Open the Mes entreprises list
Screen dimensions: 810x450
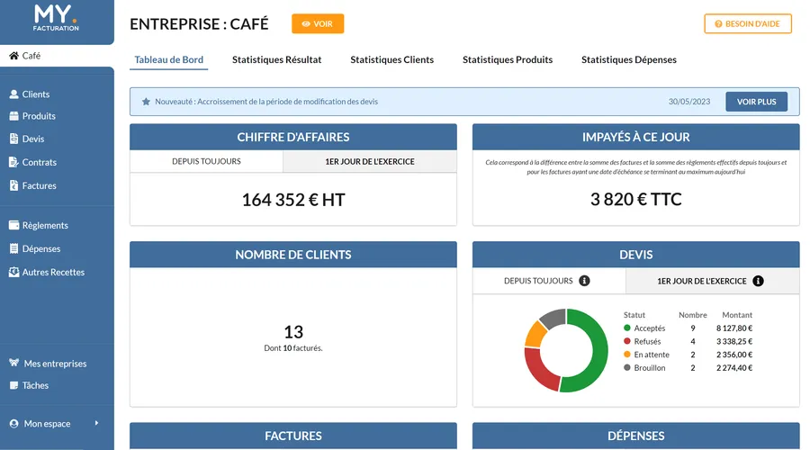pos(55,364)
